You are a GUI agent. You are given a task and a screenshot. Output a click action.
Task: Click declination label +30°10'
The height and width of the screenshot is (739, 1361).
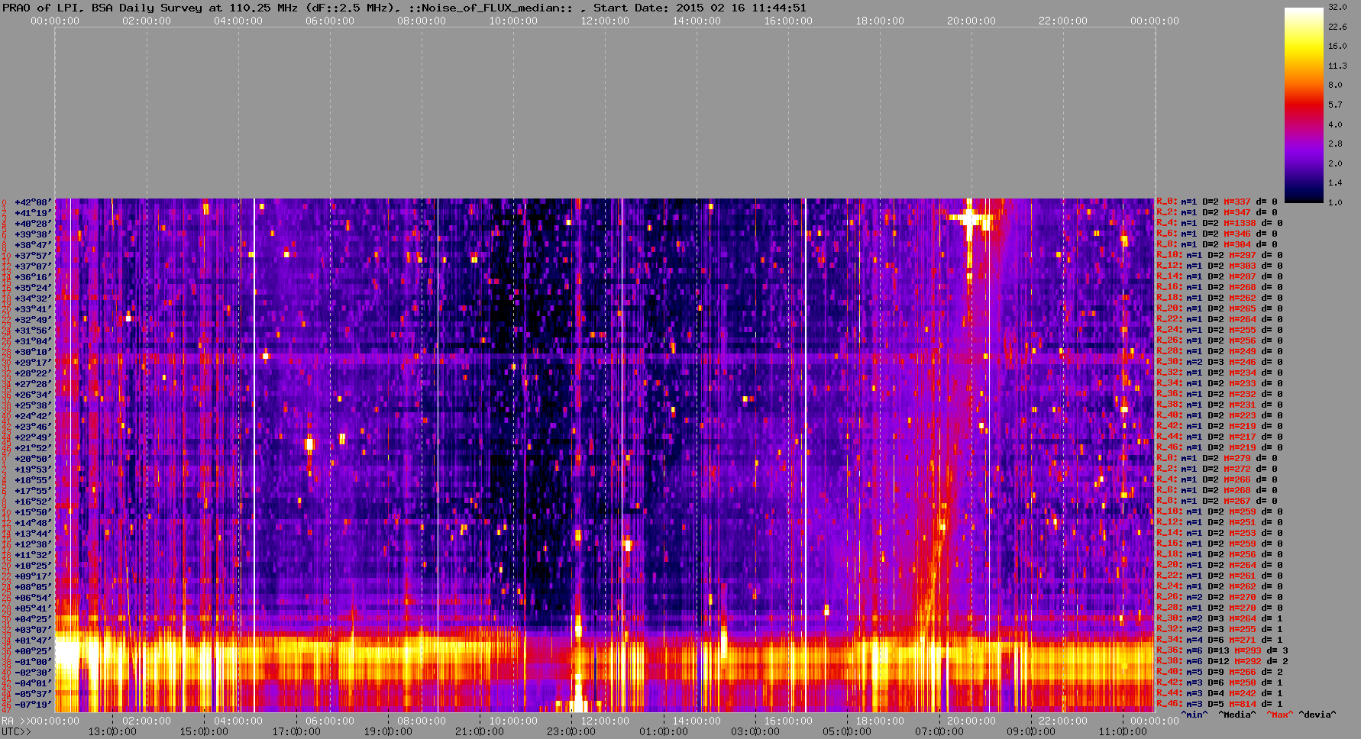[x=33, y=352]
